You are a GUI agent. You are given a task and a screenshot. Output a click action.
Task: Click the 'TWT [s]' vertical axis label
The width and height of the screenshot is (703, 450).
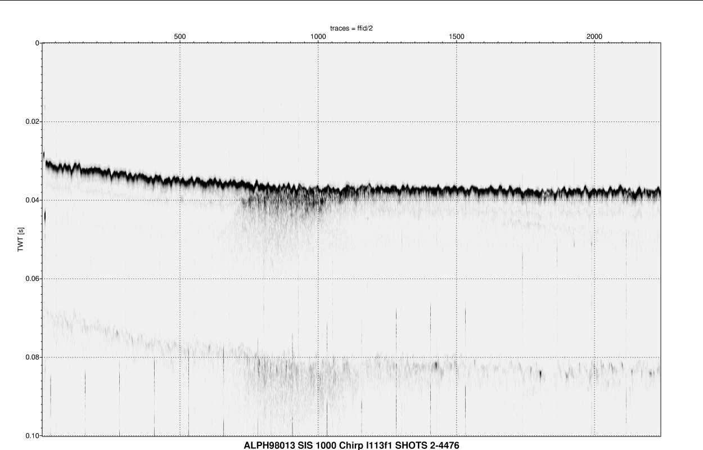(21, 239)
